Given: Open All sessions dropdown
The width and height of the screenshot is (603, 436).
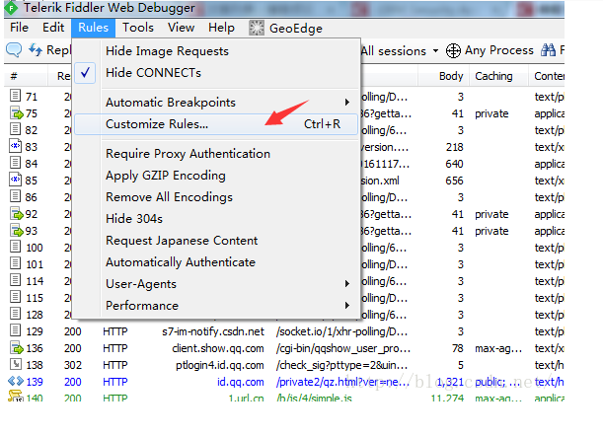Looking at the screenshot, I should tap(399, 50).
